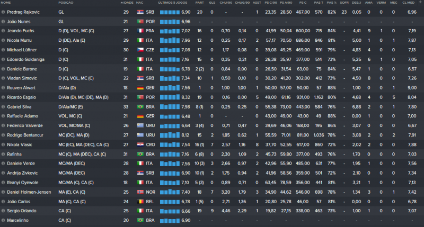
Task: Click Norwegian flag for Daniel Holmen-Jensen
Action: pos(140,192)
